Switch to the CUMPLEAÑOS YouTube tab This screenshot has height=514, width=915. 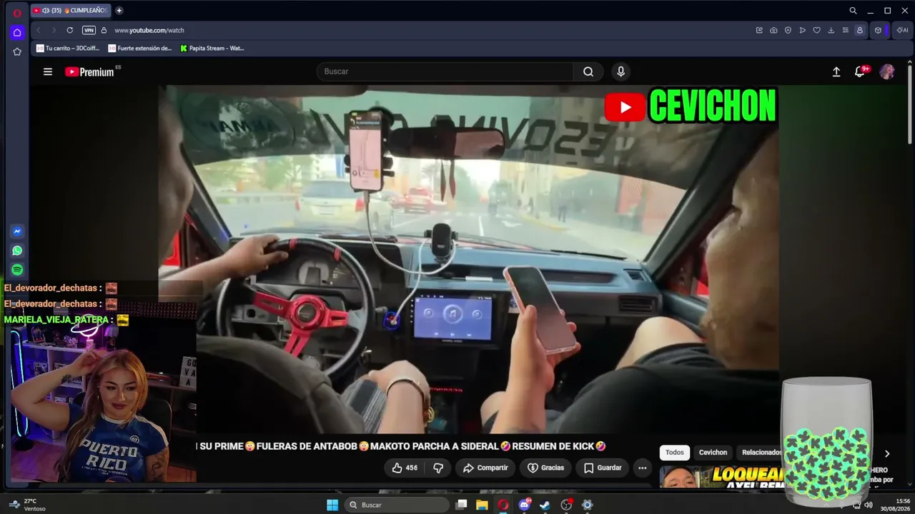click(x=71, y=11)
